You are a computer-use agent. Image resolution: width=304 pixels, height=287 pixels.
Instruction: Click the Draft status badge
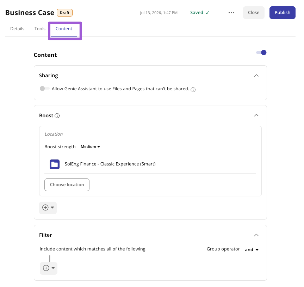64,13
